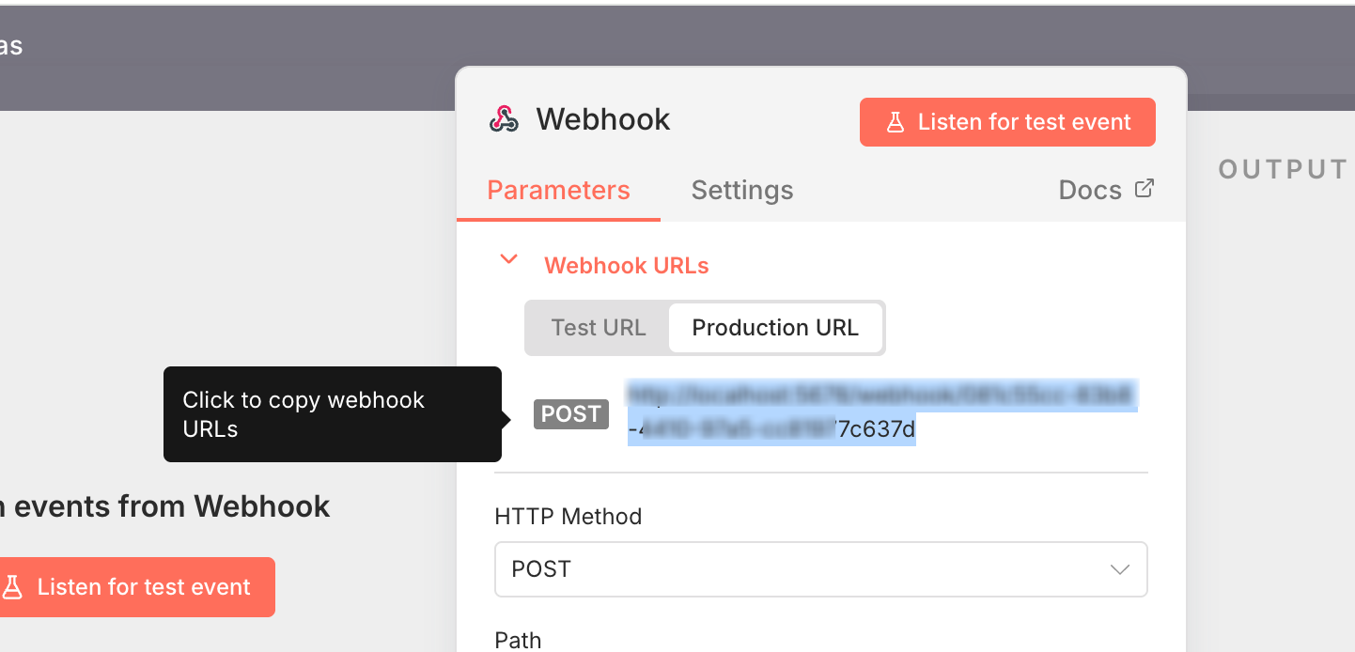Copy the highlighted webhook URL text
The image size is (1355, 652).
881,412
